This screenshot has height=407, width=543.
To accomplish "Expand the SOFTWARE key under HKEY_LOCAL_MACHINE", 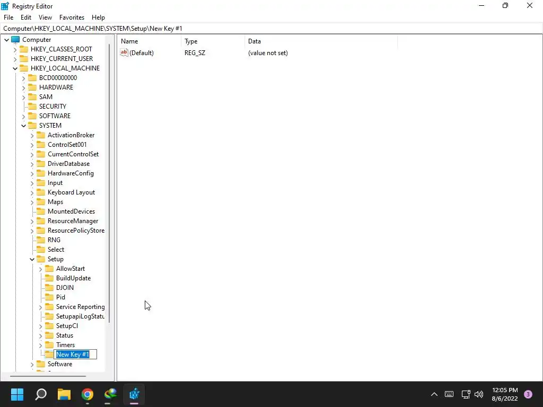I will pyautogui.click(x=23, y=116).
